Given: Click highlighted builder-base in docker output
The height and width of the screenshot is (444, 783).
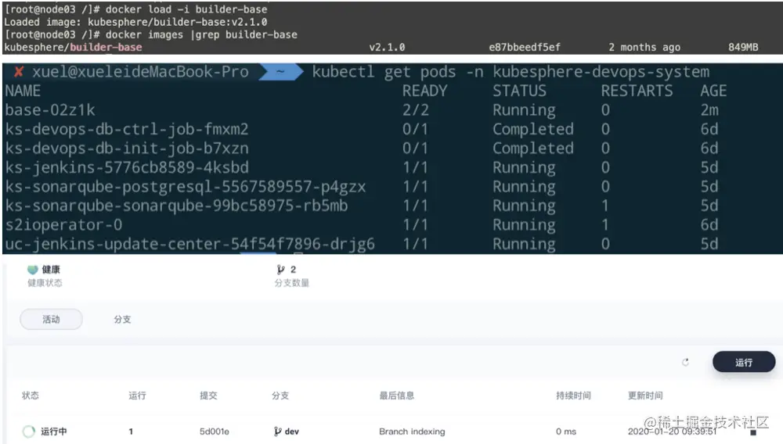Looking at the screenshot, I should 106,48.
